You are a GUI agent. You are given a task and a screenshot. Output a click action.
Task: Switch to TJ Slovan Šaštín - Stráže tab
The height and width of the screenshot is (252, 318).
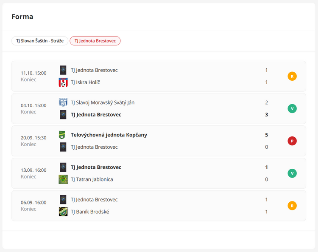click(x=40, y=41)
